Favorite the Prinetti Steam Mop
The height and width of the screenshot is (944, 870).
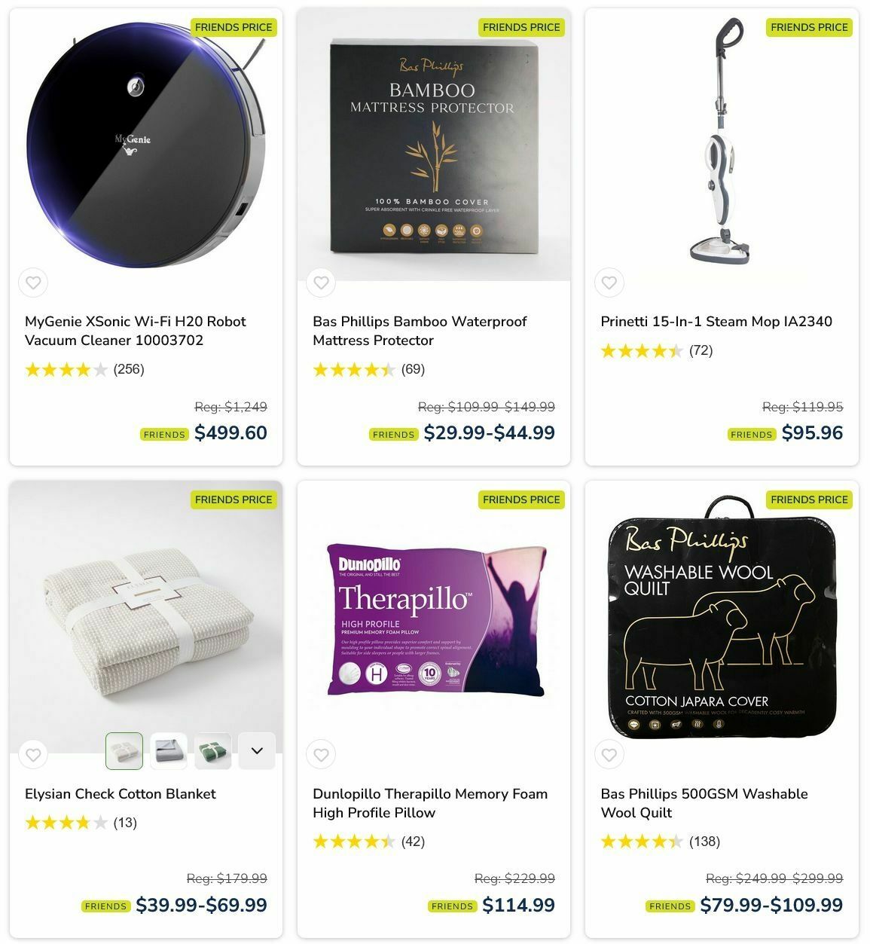609,283
